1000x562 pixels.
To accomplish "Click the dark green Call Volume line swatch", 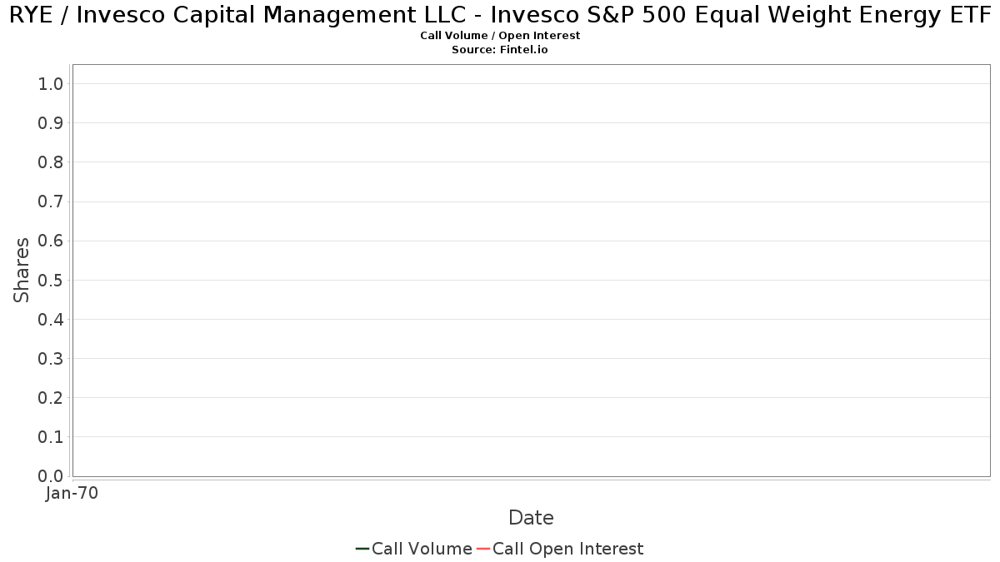I will pos(362,549).
